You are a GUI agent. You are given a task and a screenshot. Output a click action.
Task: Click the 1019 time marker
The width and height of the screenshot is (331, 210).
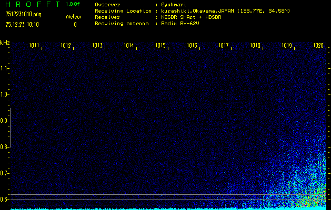point(286,46)
